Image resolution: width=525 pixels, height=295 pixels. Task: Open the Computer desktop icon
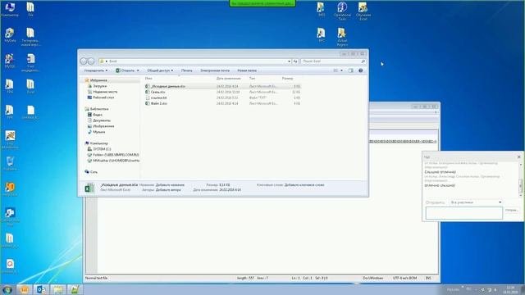pyautogui.click(x=10, y=9)
